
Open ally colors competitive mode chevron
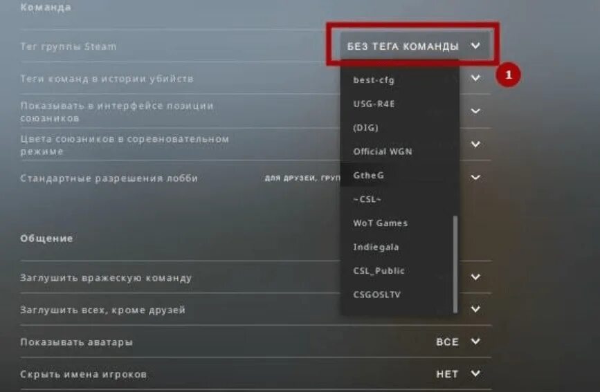[x=475, y=144]
